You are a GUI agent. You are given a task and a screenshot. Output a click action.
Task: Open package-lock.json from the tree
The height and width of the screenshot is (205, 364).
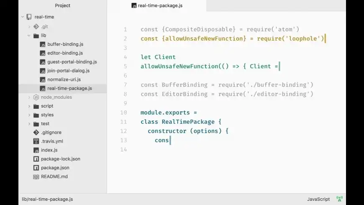pyautogui.click(x=60, y=159)
